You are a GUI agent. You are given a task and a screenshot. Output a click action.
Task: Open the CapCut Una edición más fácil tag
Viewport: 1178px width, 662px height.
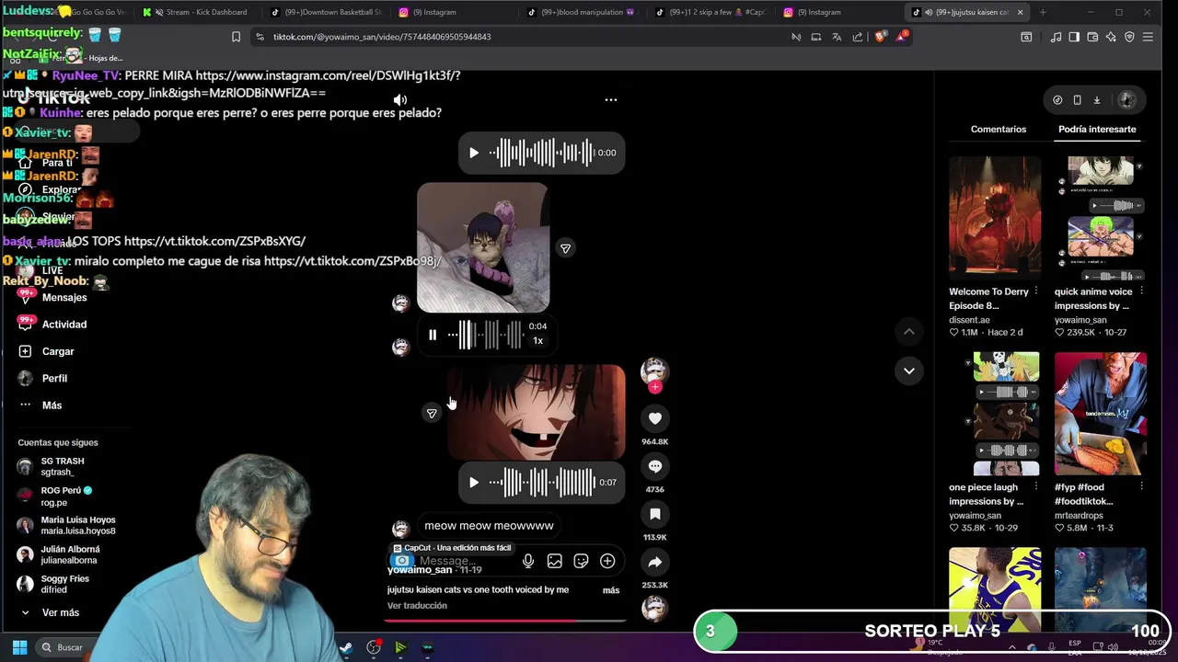pos(452,548)
